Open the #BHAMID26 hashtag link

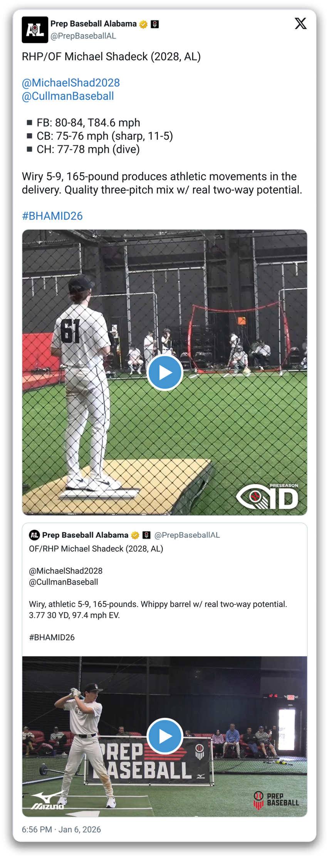click(52, 216)
